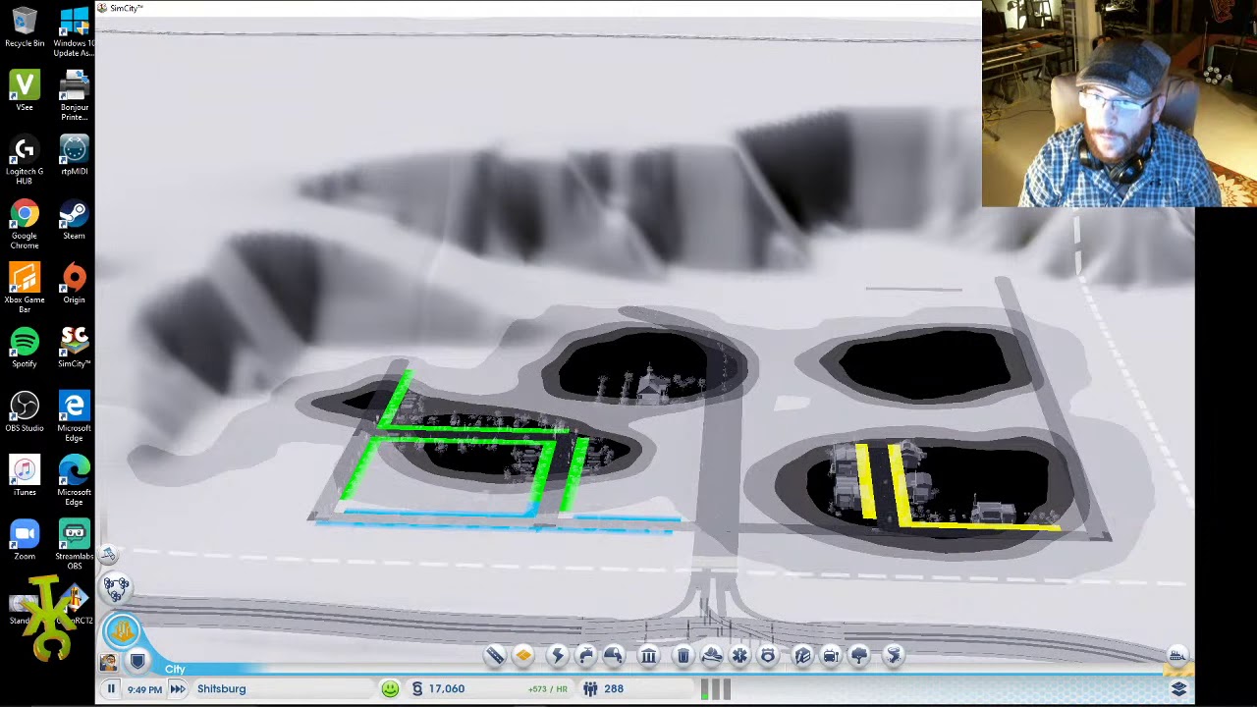This screenshot has height=707, width=1257.
Task: Open the Education menu icon
Action: click(802, 656)
